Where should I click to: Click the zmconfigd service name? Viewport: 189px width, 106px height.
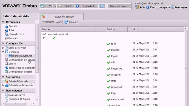pyautogui.click(x=117, y=87)
